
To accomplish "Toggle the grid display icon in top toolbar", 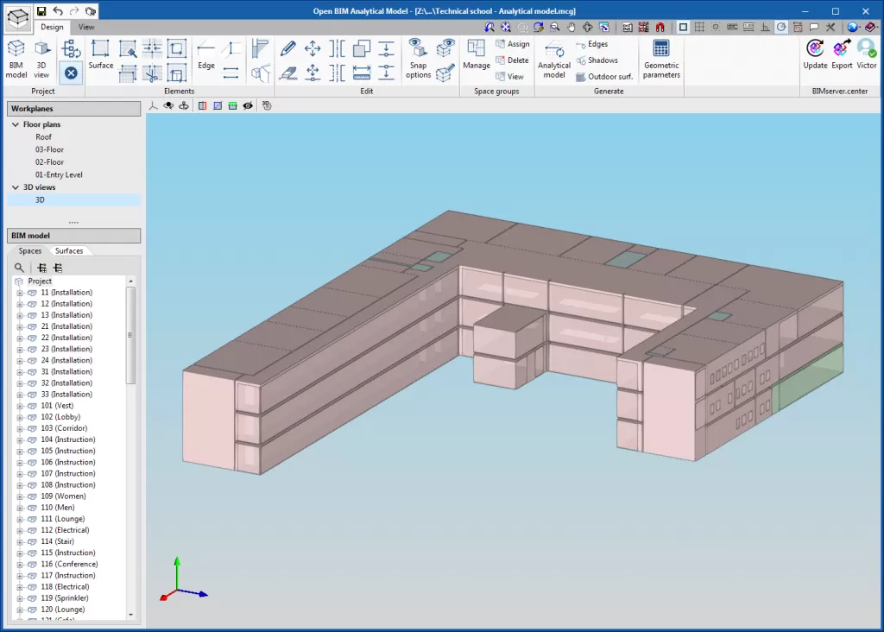I will click(x=698, y=27).
